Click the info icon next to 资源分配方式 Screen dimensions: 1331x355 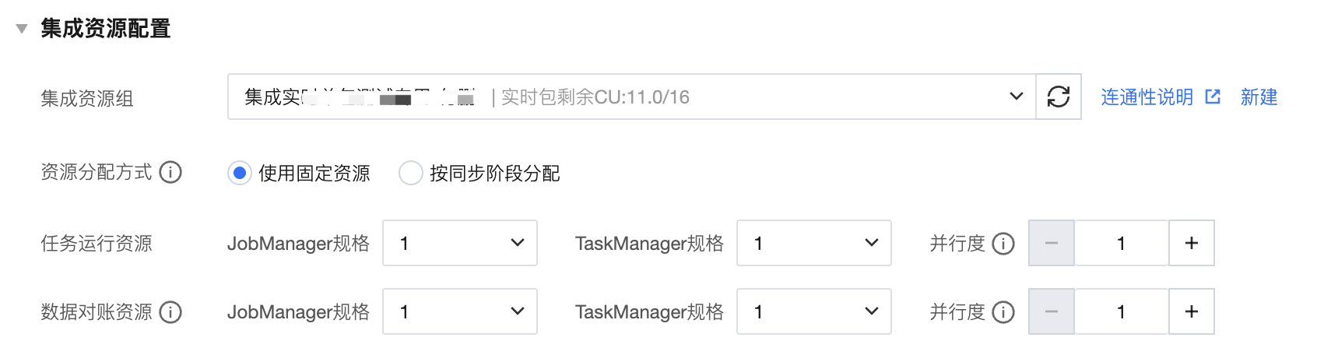[x=170, y=172]
